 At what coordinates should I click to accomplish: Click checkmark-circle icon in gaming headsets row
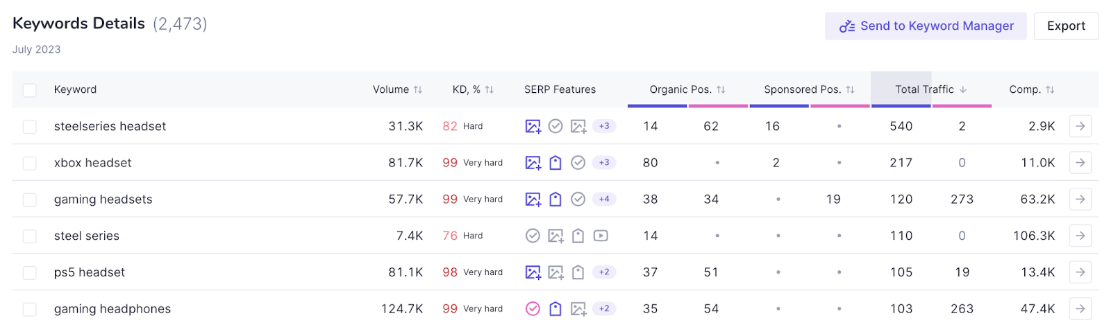click(x=578, y=200)
